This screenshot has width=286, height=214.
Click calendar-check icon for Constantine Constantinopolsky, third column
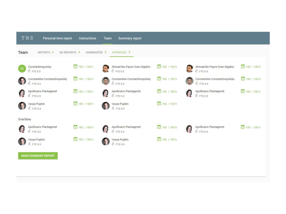(243, 79)
